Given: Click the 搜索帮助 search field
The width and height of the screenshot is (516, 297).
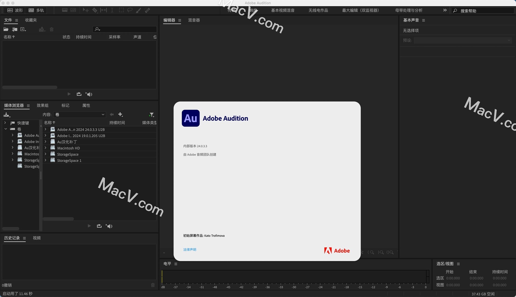Looking at the screenshot, I should (483, 11).
